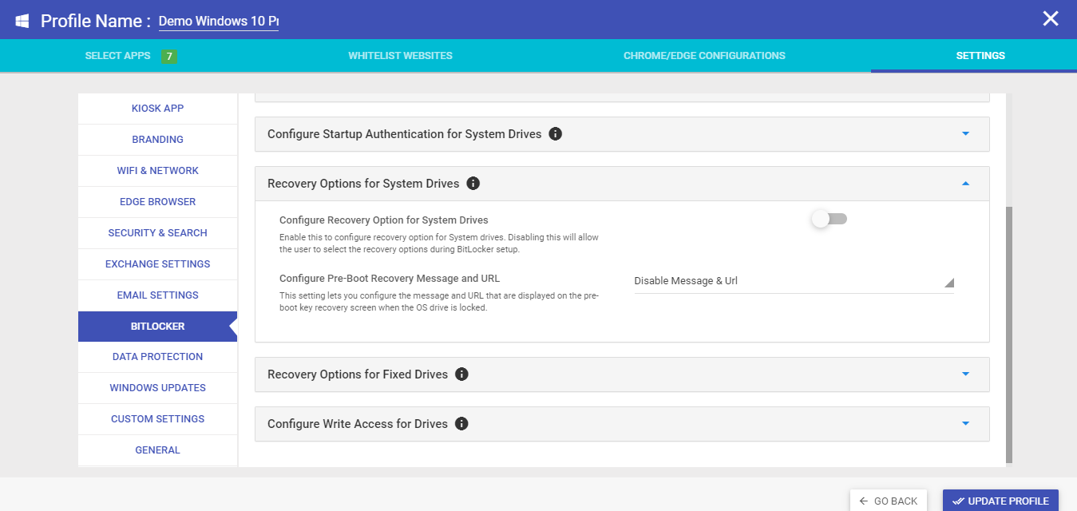Click the Go Back button
Image resolution: width=1077 pixels, height=511 pixels.
coord(889,501)
